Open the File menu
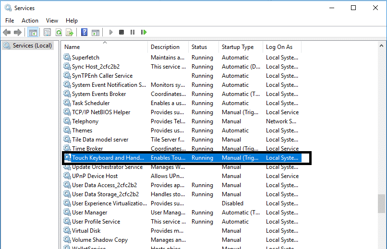387x249 pixels. [x=10, y=21]
